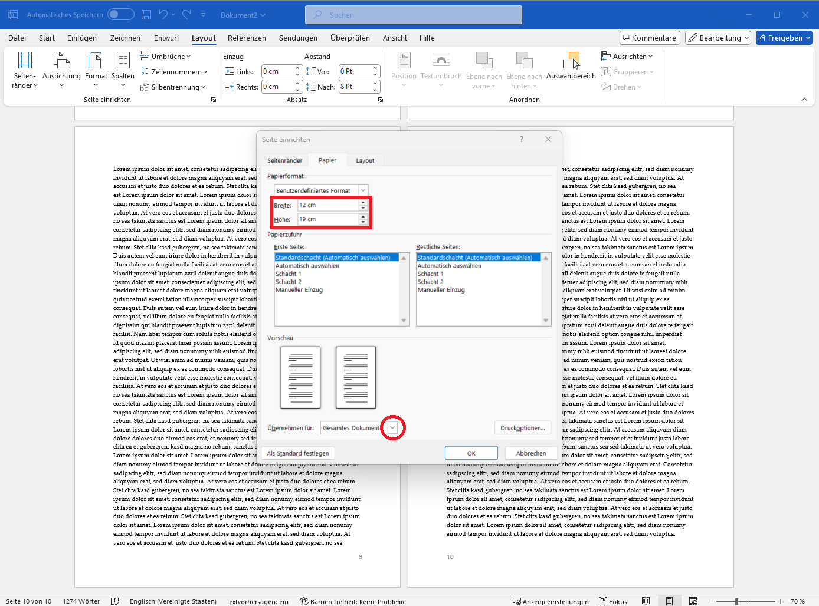Click the Textumbruch icon
This screenshot has width=819, height=606.
(441, 70)
